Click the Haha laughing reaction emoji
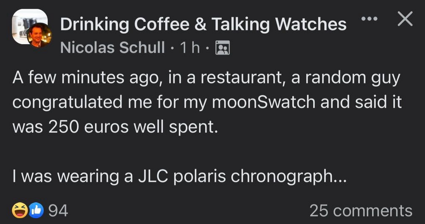 point(18,210)
